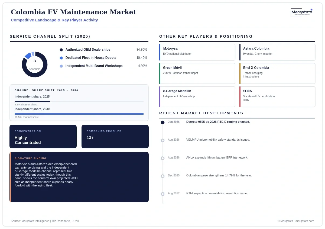
Task: Click the Jun 2026 timeline marker
Action: tap(162, 122)
